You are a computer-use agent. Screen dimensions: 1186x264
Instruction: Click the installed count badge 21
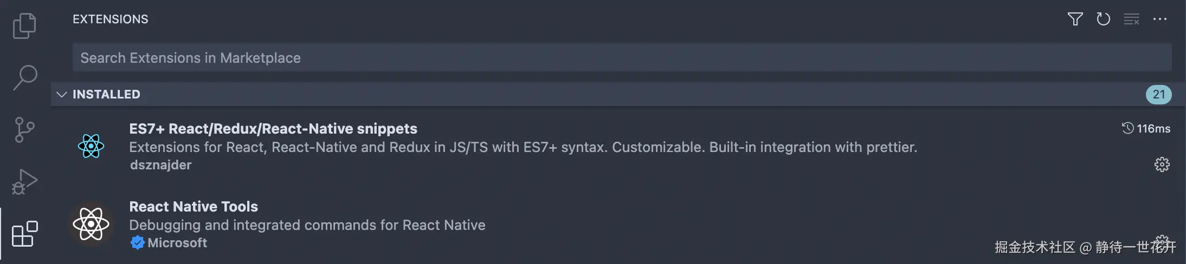pos(1158,95)
